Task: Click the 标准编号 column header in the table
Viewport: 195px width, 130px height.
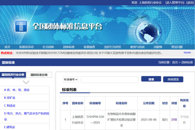Action: 95,103
